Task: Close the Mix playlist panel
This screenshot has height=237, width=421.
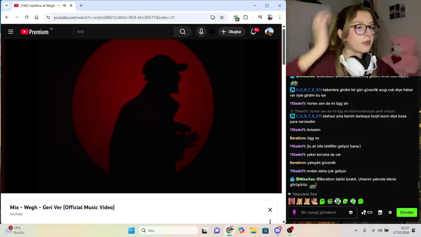Action: point(270,210)
